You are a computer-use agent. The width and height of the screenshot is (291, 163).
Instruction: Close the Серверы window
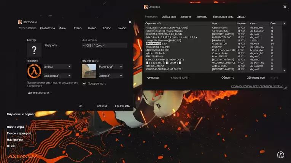(285, 7)
